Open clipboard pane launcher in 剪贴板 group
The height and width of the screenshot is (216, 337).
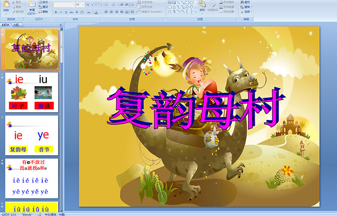tap(23, 19)
